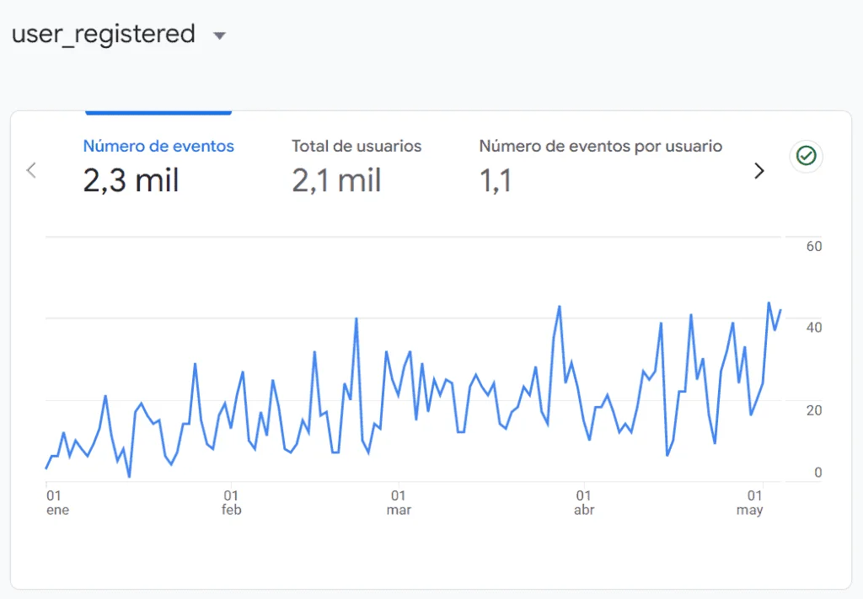Viewport: 863px width, 599px height.
Task: Click the 20 value on the y-axis
Action: pos(813,410)
